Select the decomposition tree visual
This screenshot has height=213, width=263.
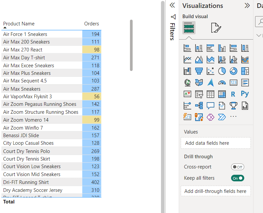199,106
